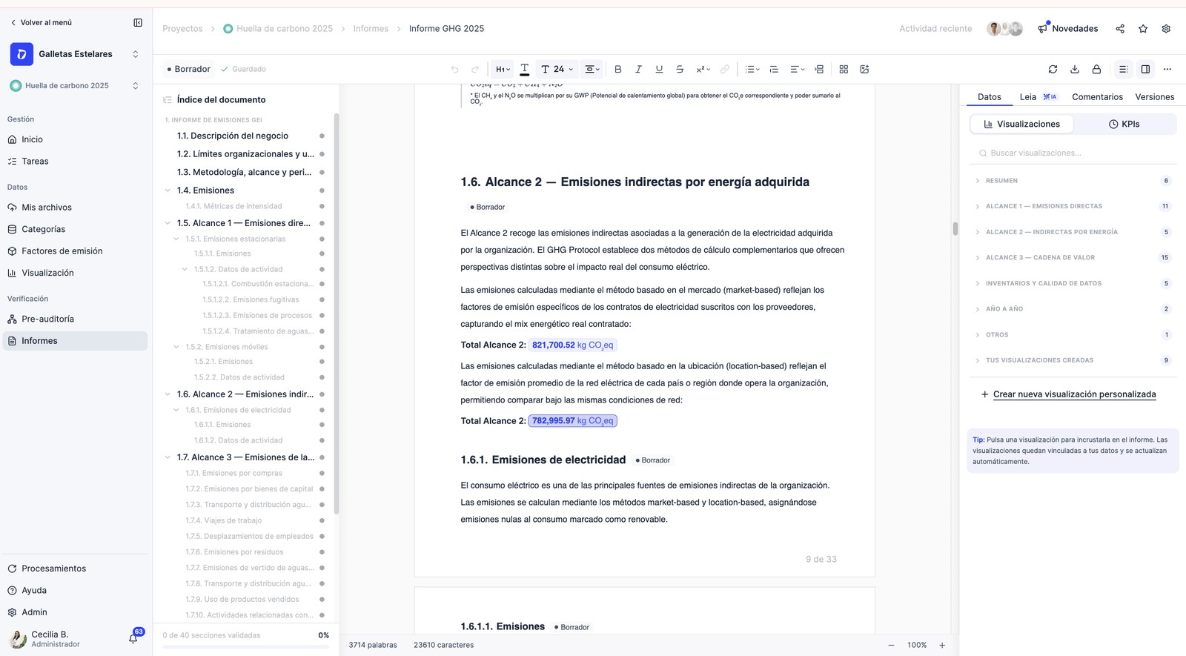The height and width of the screenshot is (656, 1186).
Task: Click the refresh data icon
Action: (1053, 69)
